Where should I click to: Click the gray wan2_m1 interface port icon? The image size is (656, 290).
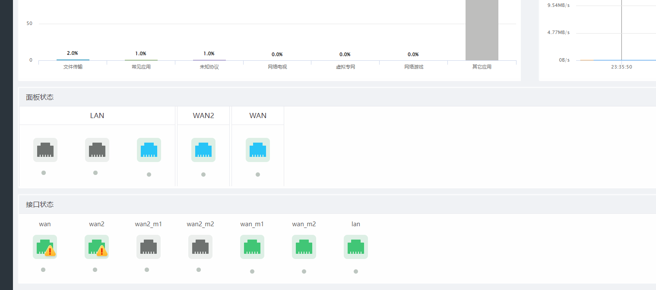coord(149,247)
